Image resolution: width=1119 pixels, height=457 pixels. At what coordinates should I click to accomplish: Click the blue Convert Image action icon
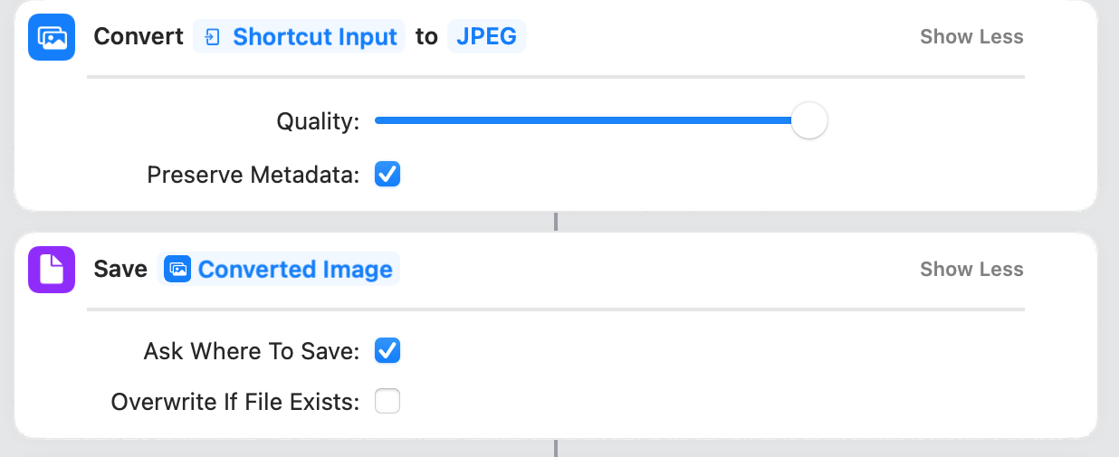[52, 37]
